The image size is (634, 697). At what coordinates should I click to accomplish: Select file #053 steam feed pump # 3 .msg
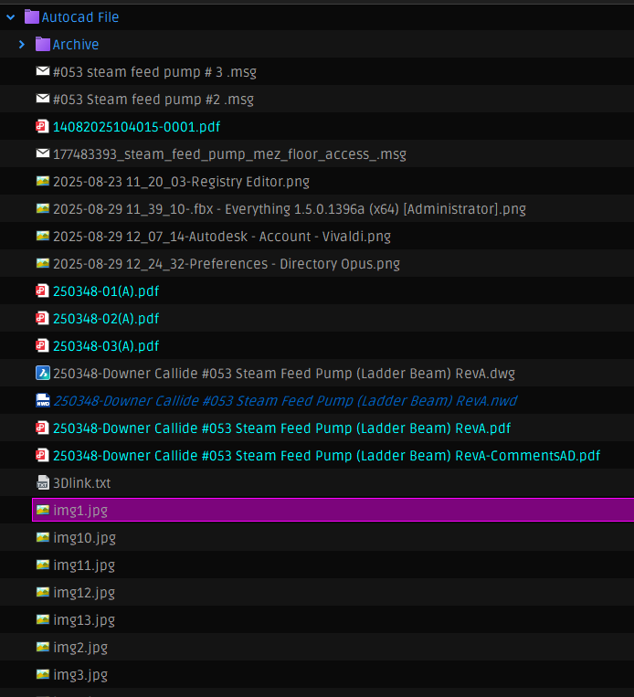click(x=154, y=72)
